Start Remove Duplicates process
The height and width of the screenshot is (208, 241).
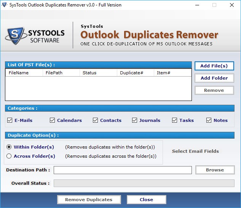(x=89, y=200)
